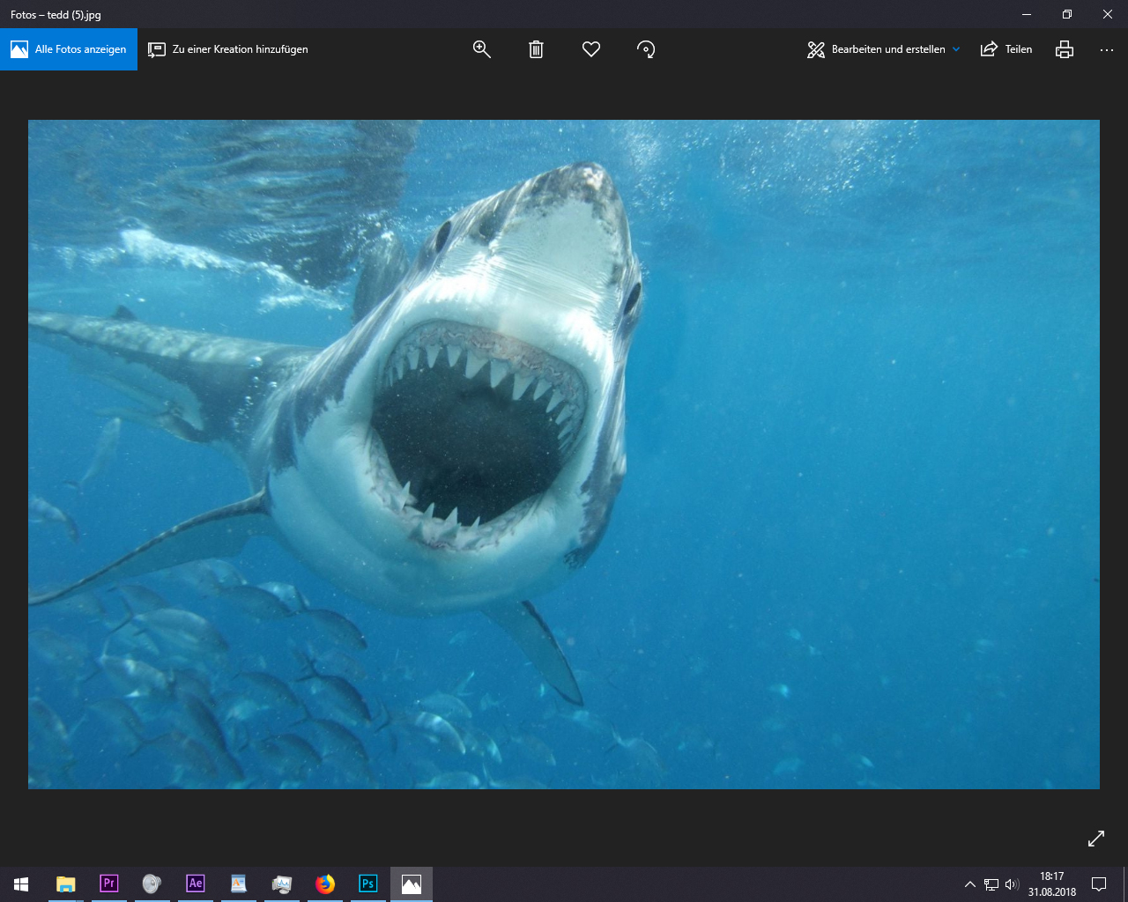Open File Explorer in the taskbar
This screenshot has height=902, width=1128.
[66, 884]
